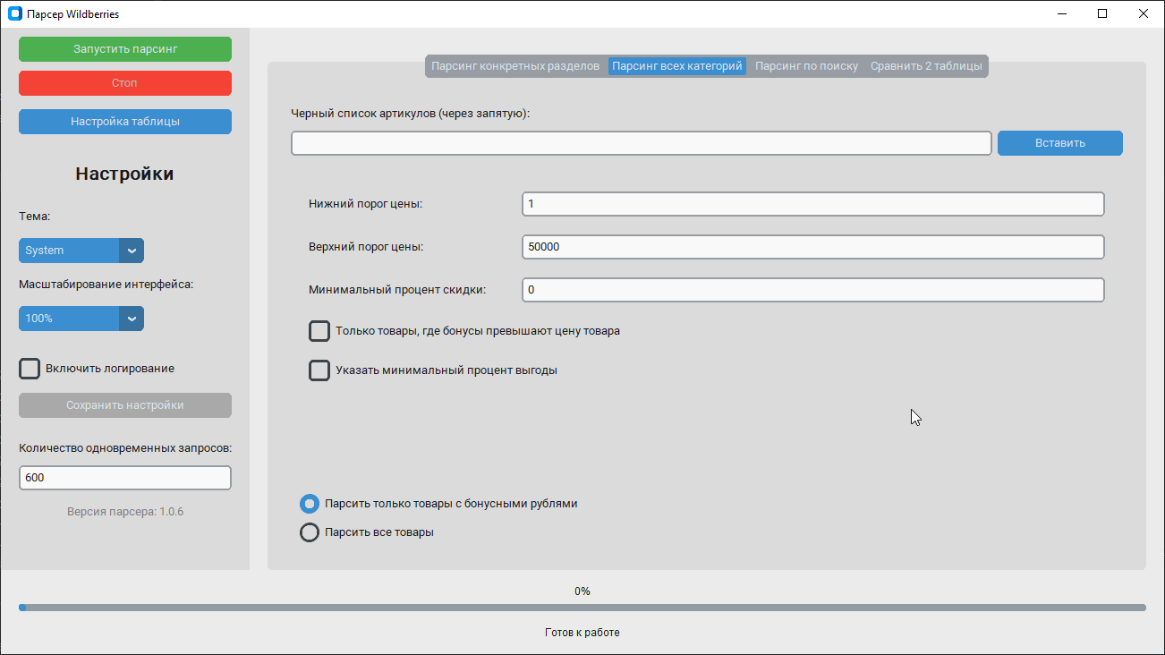Enable the Включить логирование checkbox
Image resolution: width=1165 pixels, height=655 pixels.
coord(30,369)
